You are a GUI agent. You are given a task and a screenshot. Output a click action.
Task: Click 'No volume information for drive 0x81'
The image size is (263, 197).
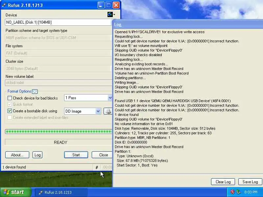point(144,124)
